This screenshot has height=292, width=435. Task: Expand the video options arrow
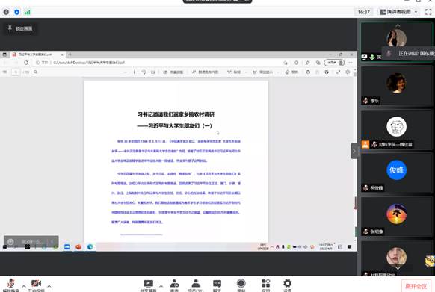(x=49, y=286)
